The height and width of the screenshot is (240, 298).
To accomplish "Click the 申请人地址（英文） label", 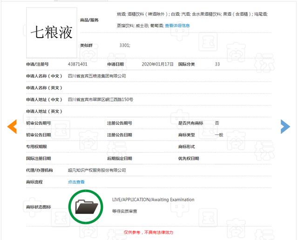I will (x=44, y=111).
